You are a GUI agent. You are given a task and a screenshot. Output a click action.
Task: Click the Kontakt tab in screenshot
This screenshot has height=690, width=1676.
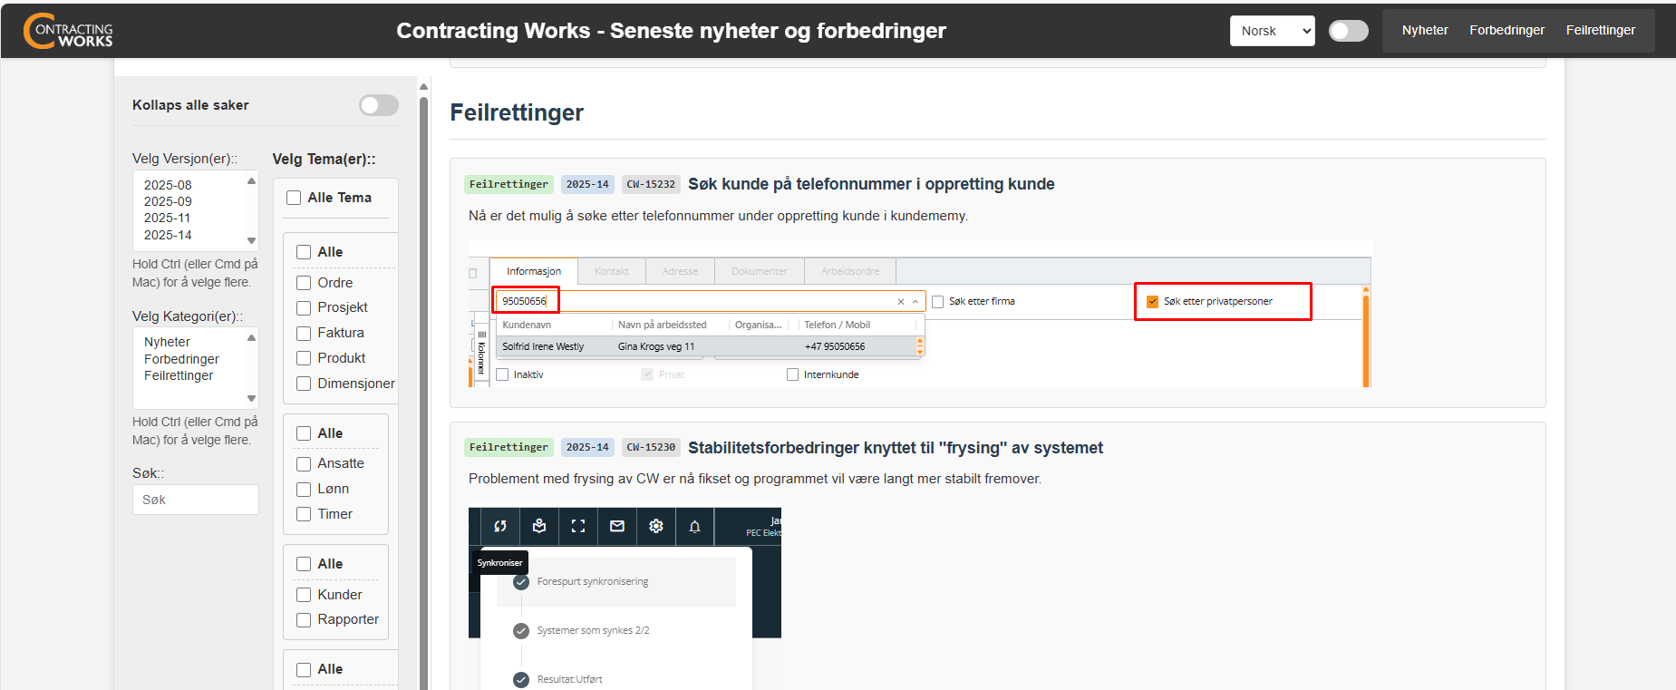click(x=612, y=271)
